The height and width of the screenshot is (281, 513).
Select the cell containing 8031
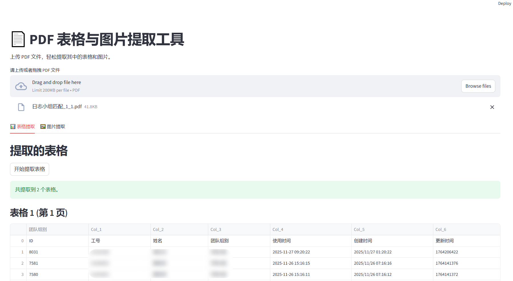(x=33, y=252)
